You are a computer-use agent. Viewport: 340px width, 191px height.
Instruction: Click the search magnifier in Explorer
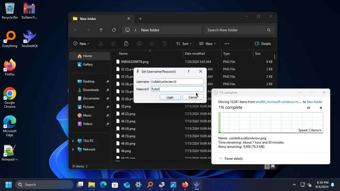click(269, 30)
